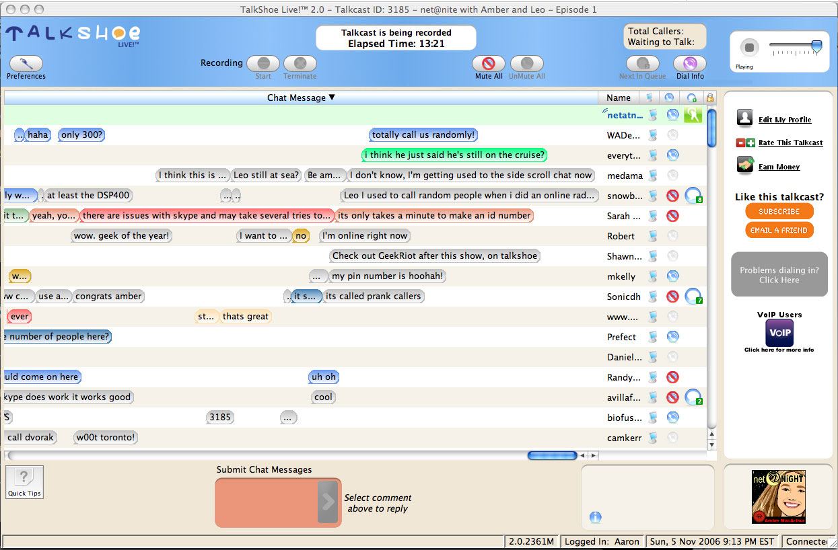Click the playback stop button

[x=749, y=48]
